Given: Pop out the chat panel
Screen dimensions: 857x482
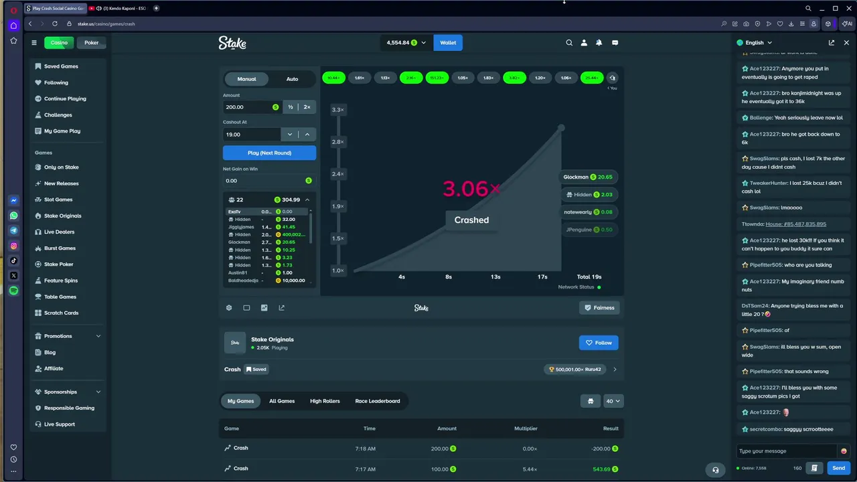Looking at the screenshot, I should point(832,43).
